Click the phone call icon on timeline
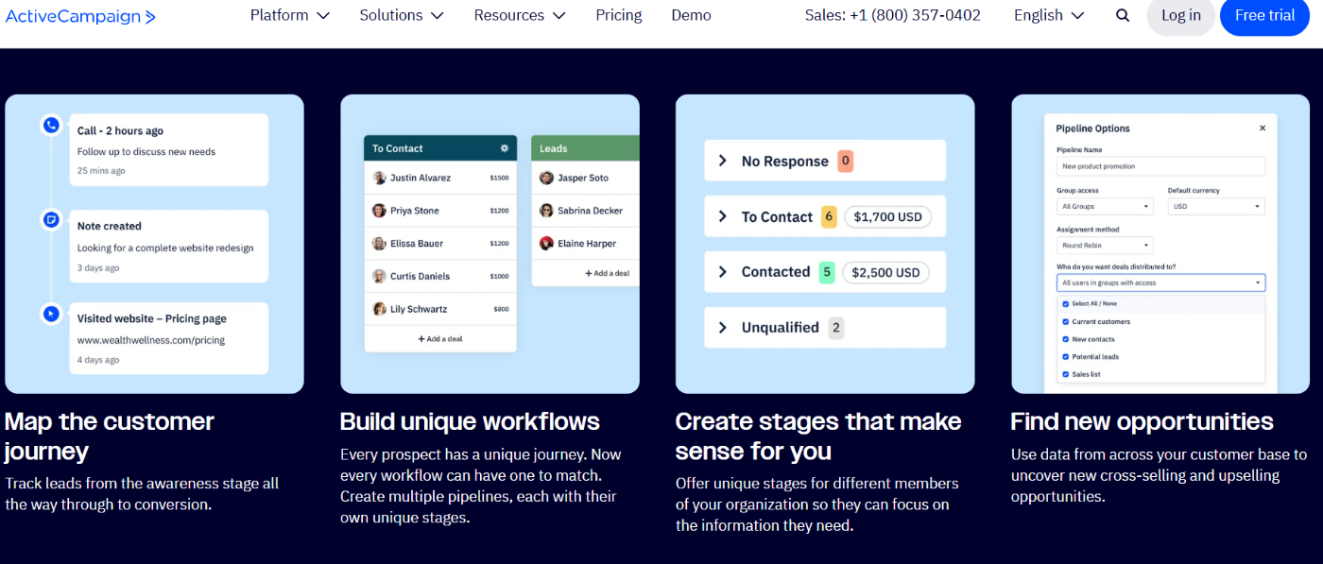This screenshot has height=564, width=1323. [x=51, y=125]
